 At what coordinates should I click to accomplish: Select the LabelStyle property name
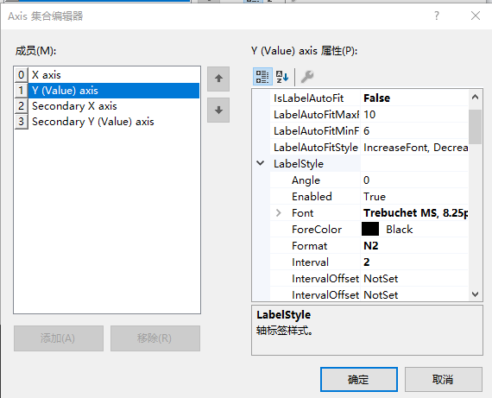tap(299, 164)
